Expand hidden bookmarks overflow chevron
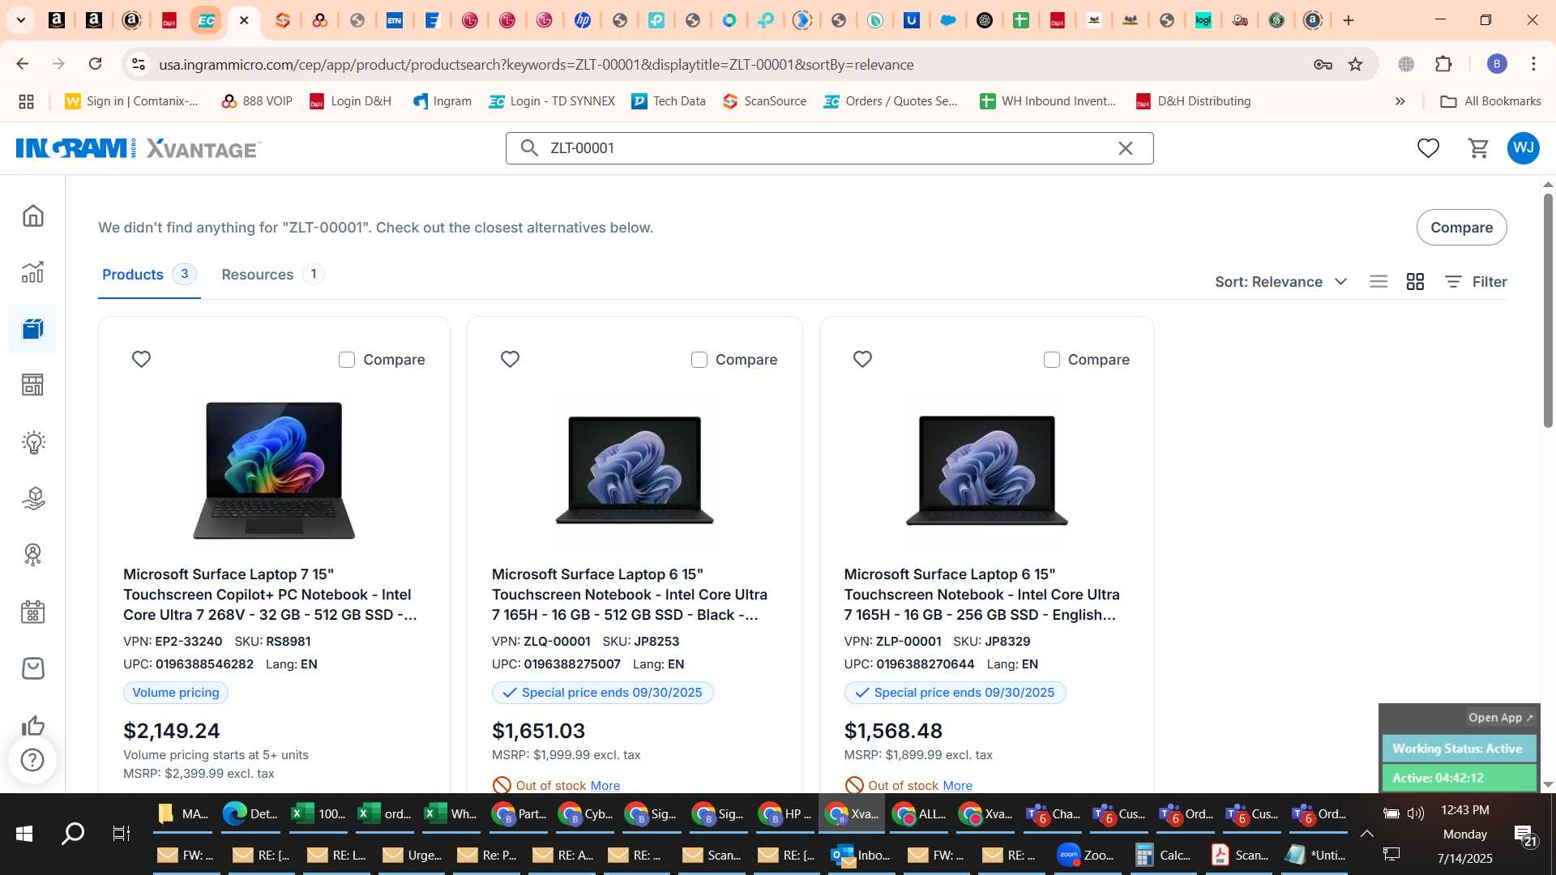This screenshot has height=875, width=1556. [x=1400, y=101]
